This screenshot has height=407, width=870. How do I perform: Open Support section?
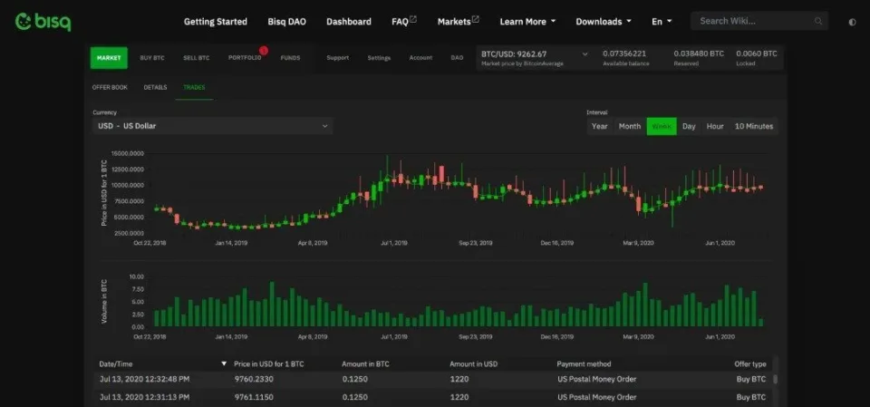tap(337, 58)
